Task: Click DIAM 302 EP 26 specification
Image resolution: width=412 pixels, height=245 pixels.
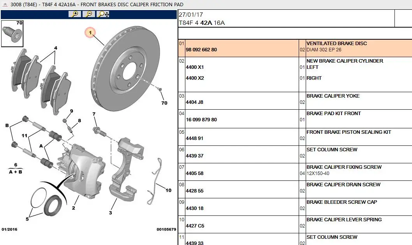Action: [x=324, y=49]
